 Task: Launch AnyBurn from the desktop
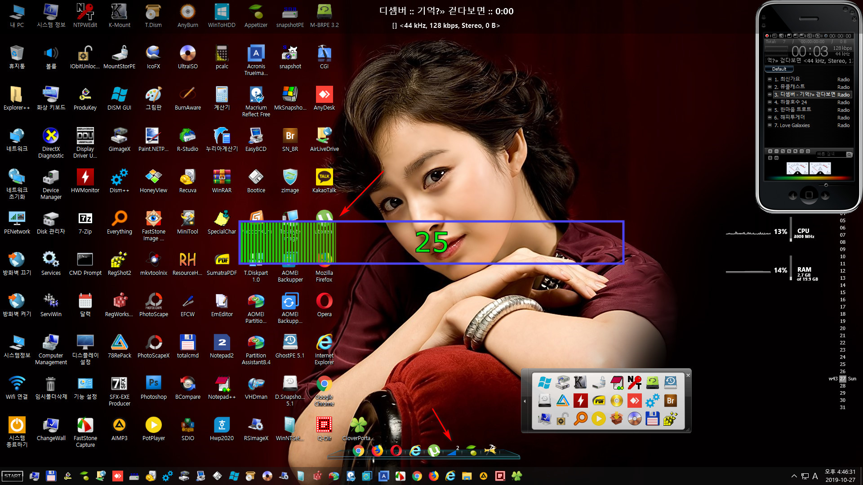tap(187, 16)
